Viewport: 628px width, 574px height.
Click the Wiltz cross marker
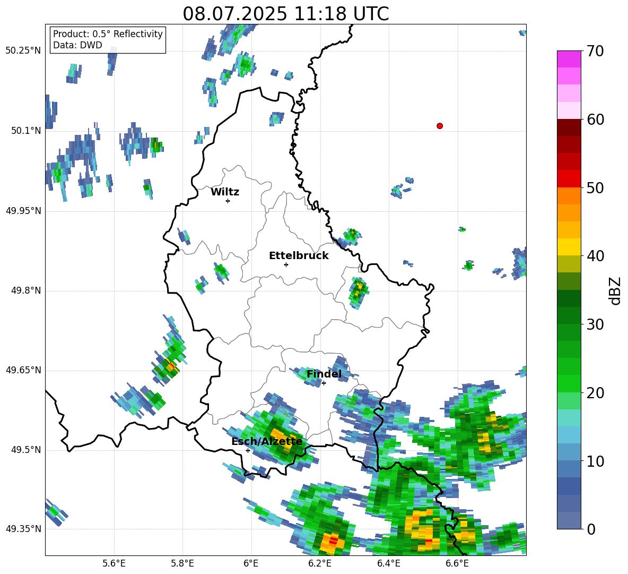228,201
